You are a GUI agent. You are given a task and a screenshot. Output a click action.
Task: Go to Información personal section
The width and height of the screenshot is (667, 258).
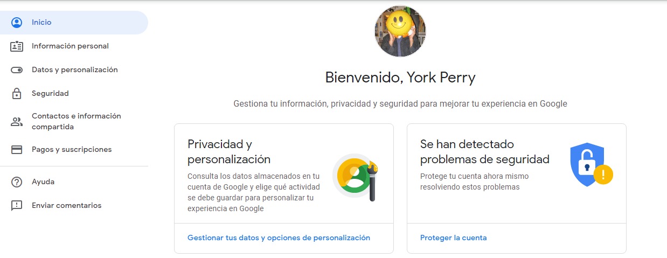pyautogui.click(x=74, y=46)
